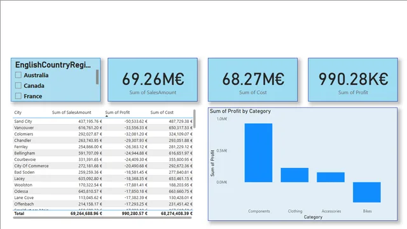Select the Colomiers city cell
The width and height of the screenshot is (407, 229).
pos(24,134)
